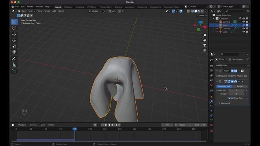260x146 pixels.
Task: Jump to the animation start frame
Action: coord(102,125)
